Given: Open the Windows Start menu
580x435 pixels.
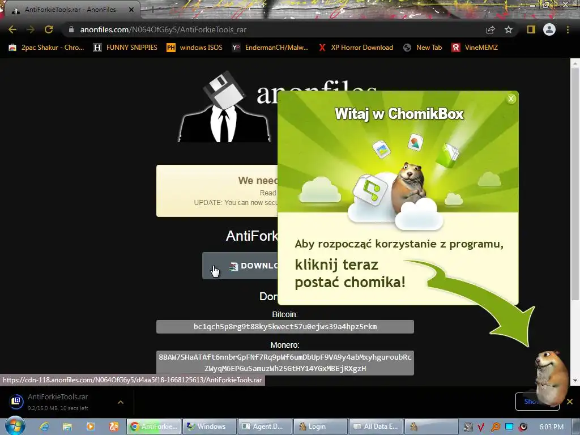Looking at the screenshot, I should pos(15,426).
